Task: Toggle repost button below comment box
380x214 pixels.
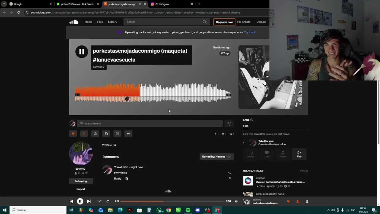Action: 84,133
